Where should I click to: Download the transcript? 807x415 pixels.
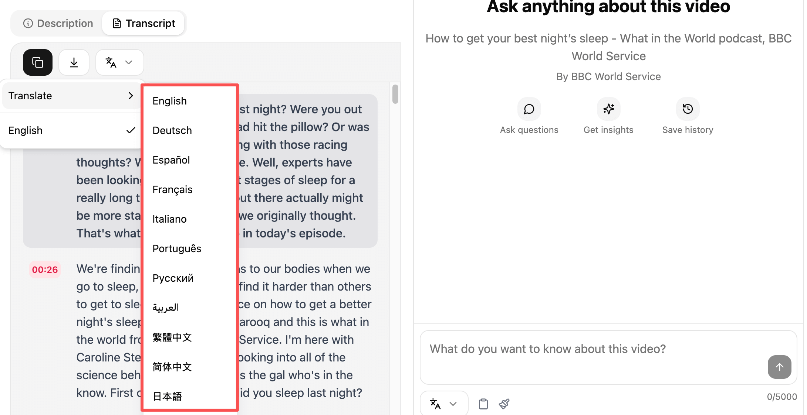(74, 62)
